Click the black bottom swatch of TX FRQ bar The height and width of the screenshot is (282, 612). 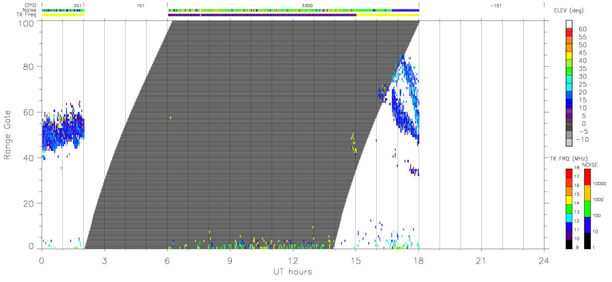[x=569, y=244]
